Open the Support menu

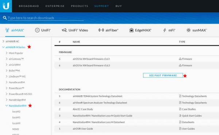101,6
